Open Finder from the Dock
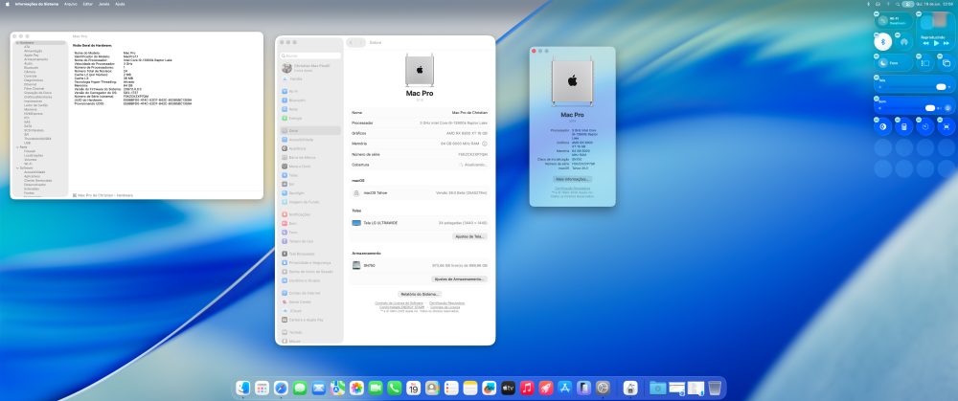 (x=243, y=388)
